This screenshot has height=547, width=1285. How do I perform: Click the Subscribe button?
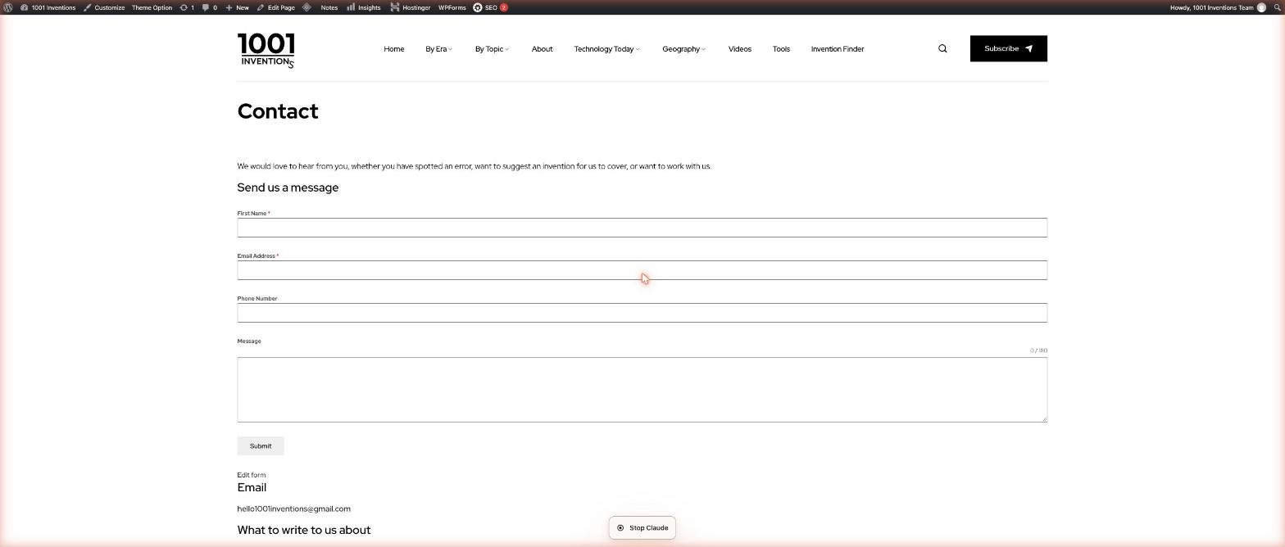point(1009,48)
